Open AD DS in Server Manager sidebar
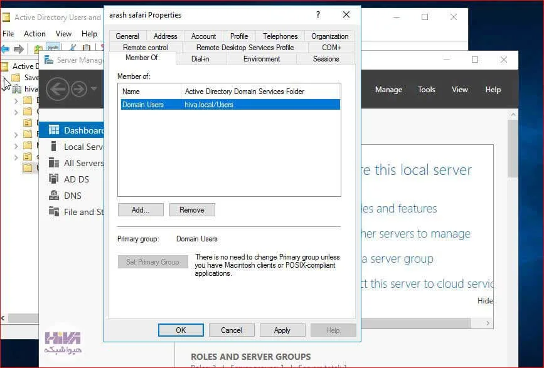The image size is (544, 368). [68, 179]
